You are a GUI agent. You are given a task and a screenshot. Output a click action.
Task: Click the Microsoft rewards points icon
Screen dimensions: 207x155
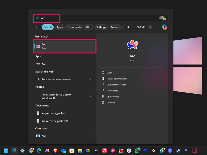[x=141, y=27]
